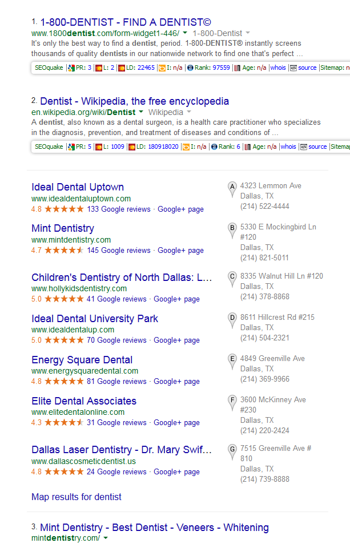
Task: Click the Alexa Rank 97559 icon
Action: [x=190, y=68]
